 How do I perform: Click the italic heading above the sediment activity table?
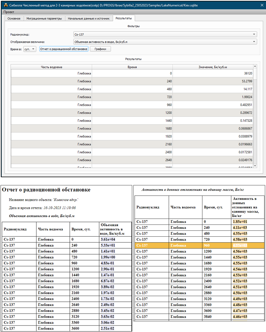coord(193,190)
